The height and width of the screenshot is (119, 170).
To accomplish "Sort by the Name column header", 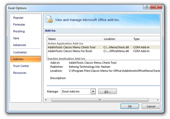I will pos(75,39).
